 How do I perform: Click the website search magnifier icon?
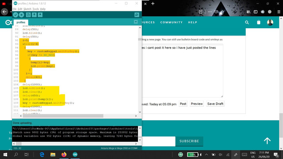click(247, 23)
